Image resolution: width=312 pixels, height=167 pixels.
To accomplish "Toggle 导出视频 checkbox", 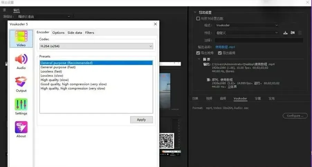I will pyautogui.click(x=198, y=53).
